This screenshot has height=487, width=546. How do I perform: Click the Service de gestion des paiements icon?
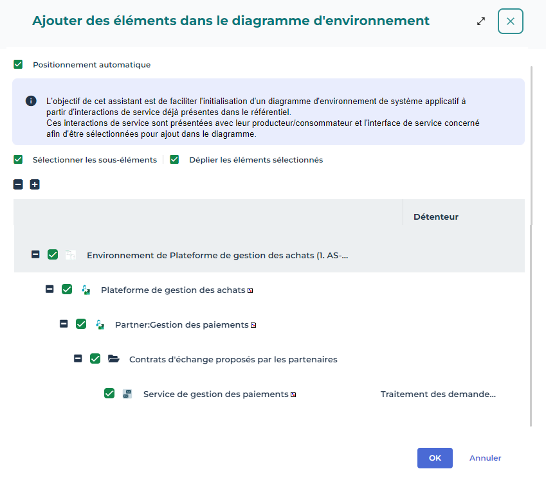127,394
